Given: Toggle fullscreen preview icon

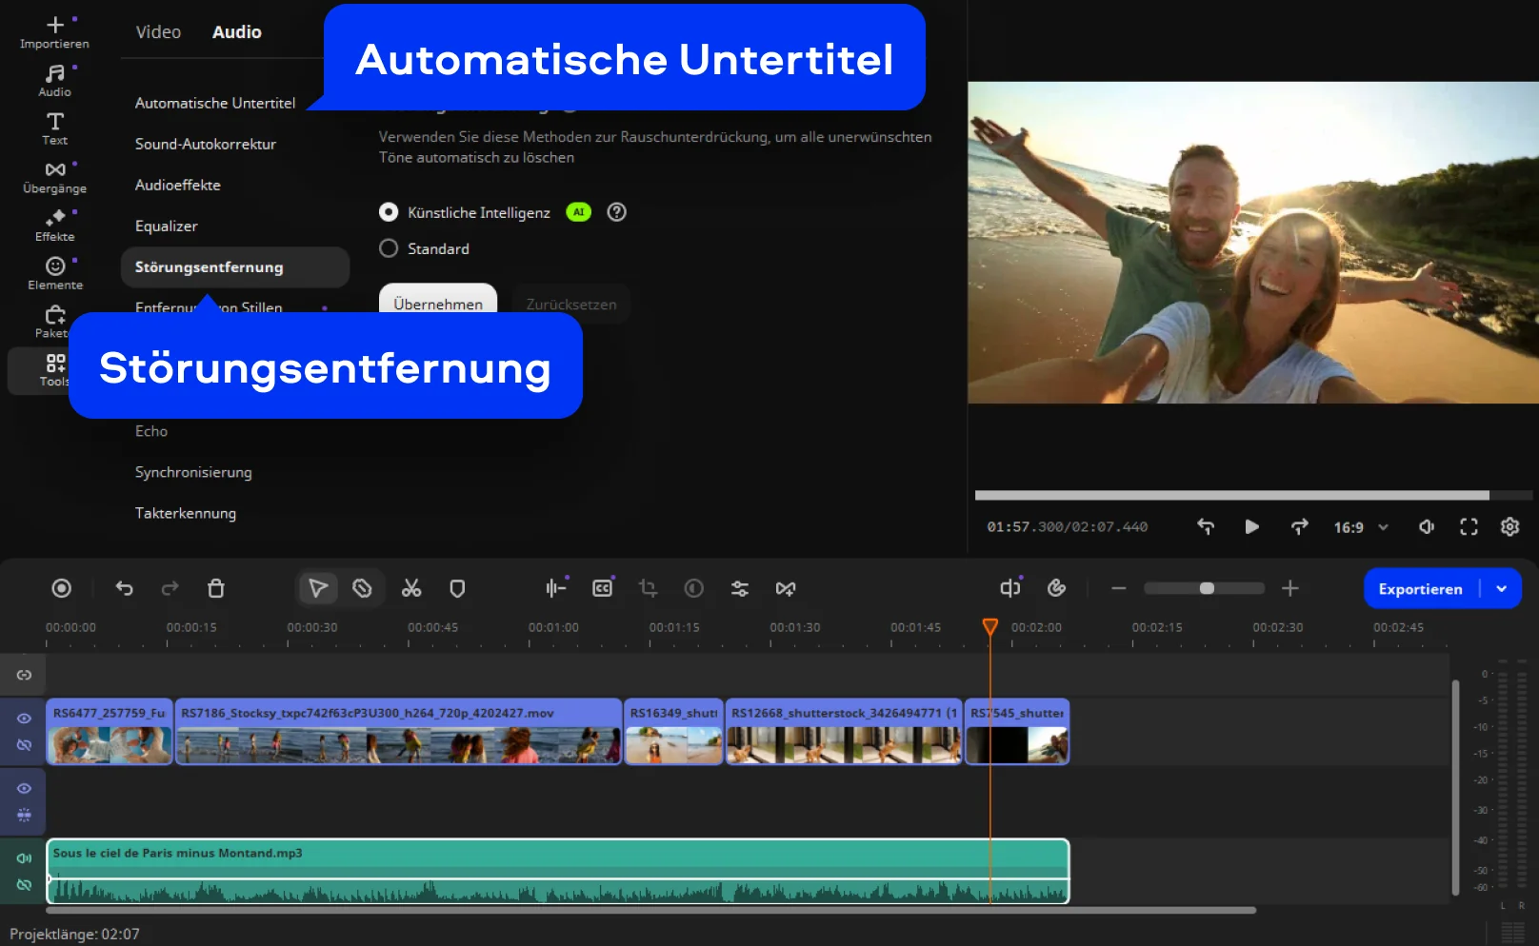Looking at the screenshot, I should point(1469,526).
